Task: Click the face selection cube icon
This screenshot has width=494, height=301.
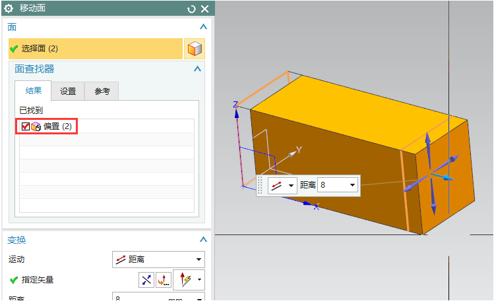Action: (x=195, y=49)
